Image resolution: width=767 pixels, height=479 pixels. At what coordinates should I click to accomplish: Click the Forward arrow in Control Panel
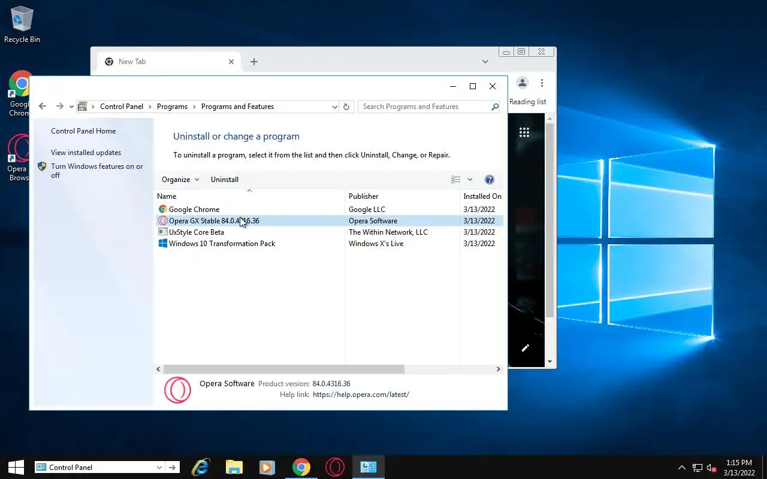59,107
